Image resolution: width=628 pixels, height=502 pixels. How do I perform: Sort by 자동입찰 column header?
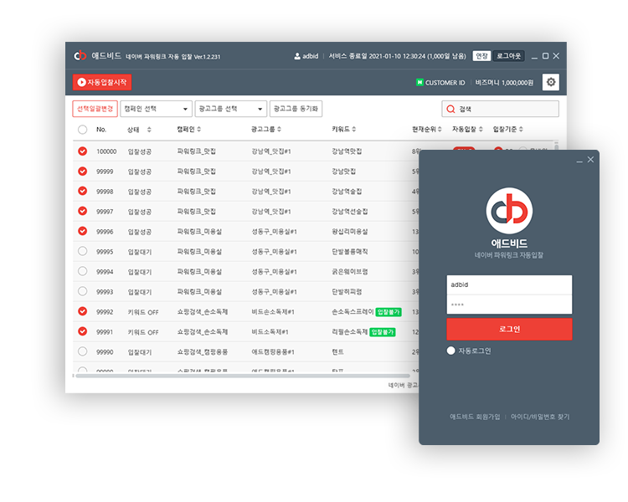pyautogui.click(x=467, y=129)
